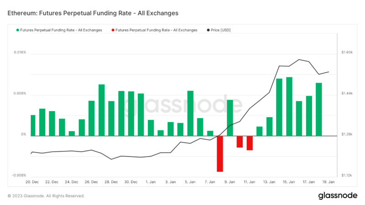
Task: Click the tallest green bar at 15 Jan
Action: [x=289, y=107]
